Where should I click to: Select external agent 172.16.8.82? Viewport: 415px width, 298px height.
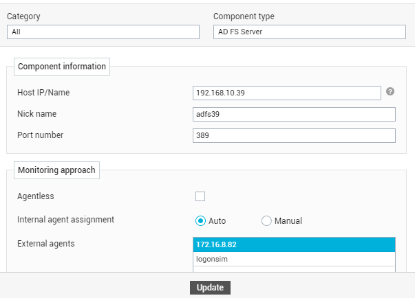(x=294, y=244)
